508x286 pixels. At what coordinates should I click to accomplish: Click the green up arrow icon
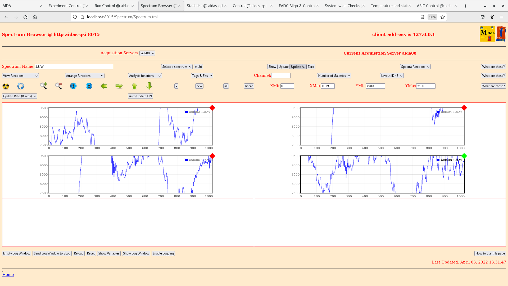(x=134, y=86)
